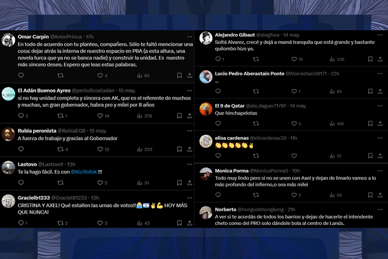388x259 pixels.
Task: Like Omar Carpin's tweet
Action: [x=100, y=75]
